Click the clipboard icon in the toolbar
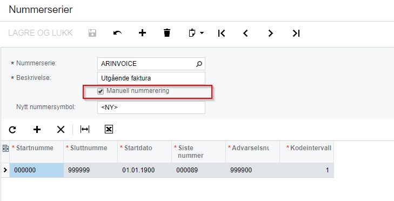The height and width of the screenshot is (201, 394). click(192, 33)
